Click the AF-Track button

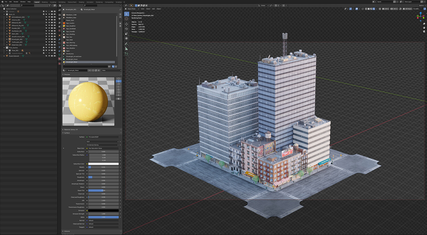tap(408, 9)
